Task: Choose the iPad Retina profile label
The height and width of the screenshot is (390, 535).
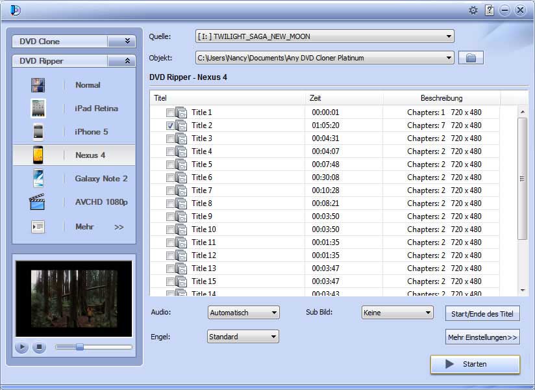Action: pyautogui.click(x=96, y=109)
